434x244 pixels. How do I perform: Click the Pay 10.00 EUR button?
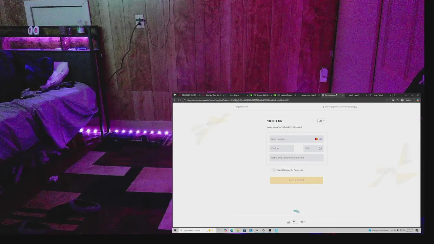click(296, 180)
